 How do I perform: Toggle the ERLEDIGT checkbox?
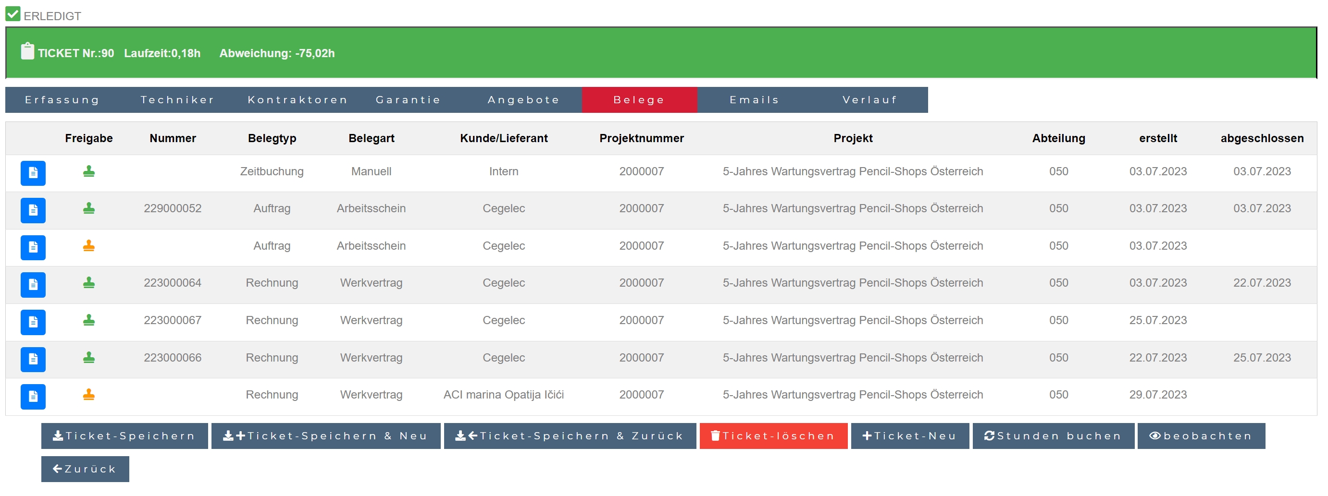point(13,14)
